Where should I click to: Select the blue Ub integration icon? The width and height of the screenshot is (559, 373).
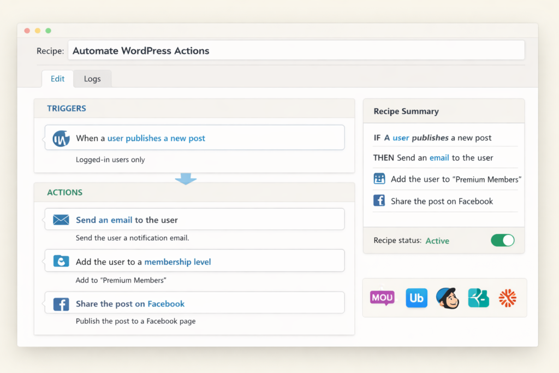pyautogui.click(x=417, y=298)
